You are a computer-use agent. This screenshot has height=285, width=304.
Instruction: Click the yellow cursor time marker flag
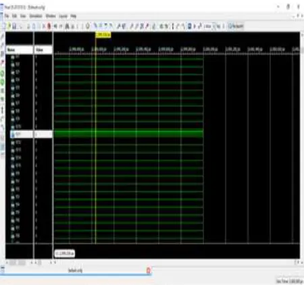(x=103, y=34)
